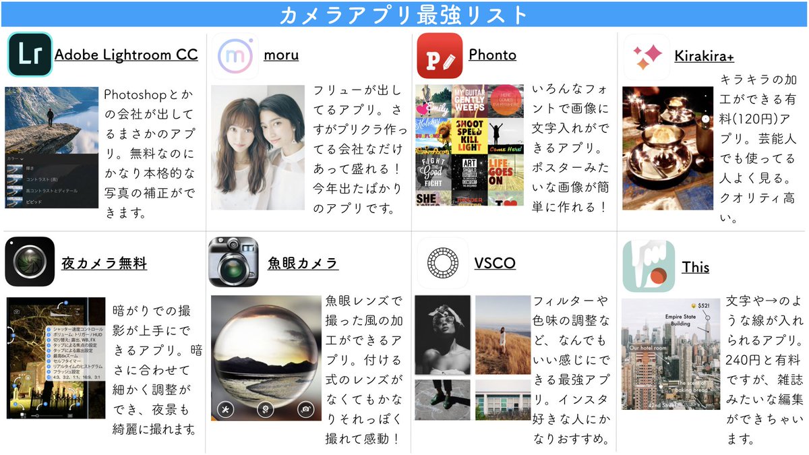Tap the wrench icon in fisheye screenshot
Viewport: 809px width, 455px height.
tap(225, 408)
